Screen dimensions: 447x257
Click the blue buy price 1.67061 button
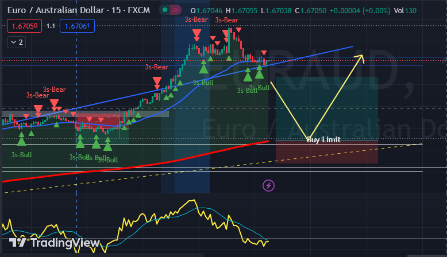click(77, 26)
